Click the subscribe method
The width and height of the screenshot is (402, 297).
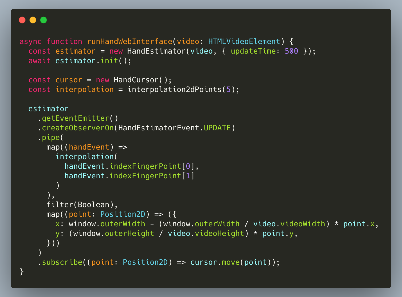(x=62, y=262)
